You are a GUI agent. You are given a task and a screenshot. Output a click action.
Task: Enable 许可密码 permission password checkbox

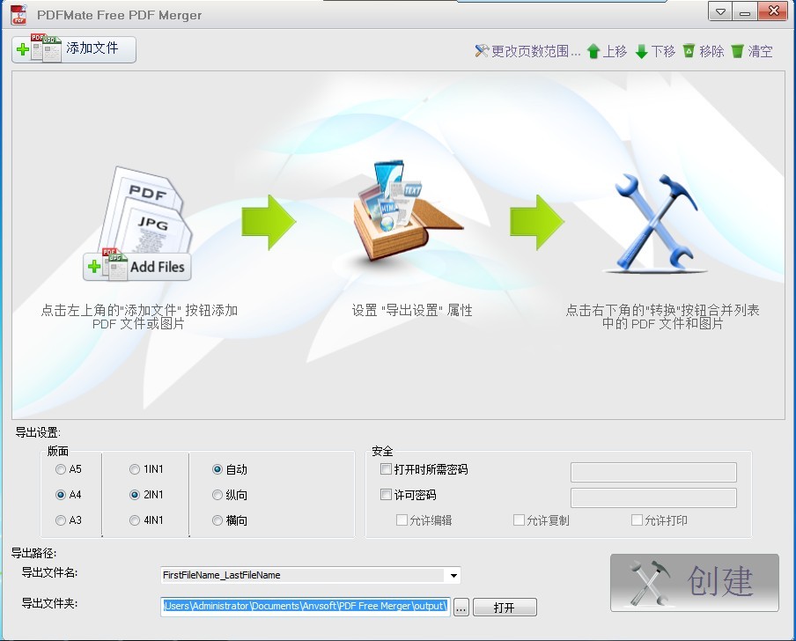(x=386, y=495)
